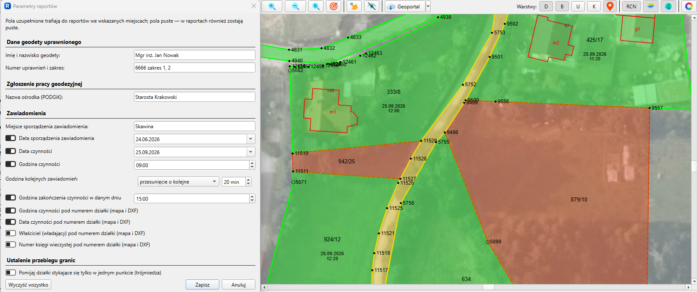This screenshot has width=697, height=292.
Task: Focus the Nazwa ośrodka (PODGiK) field
Action: click(195, 97)
